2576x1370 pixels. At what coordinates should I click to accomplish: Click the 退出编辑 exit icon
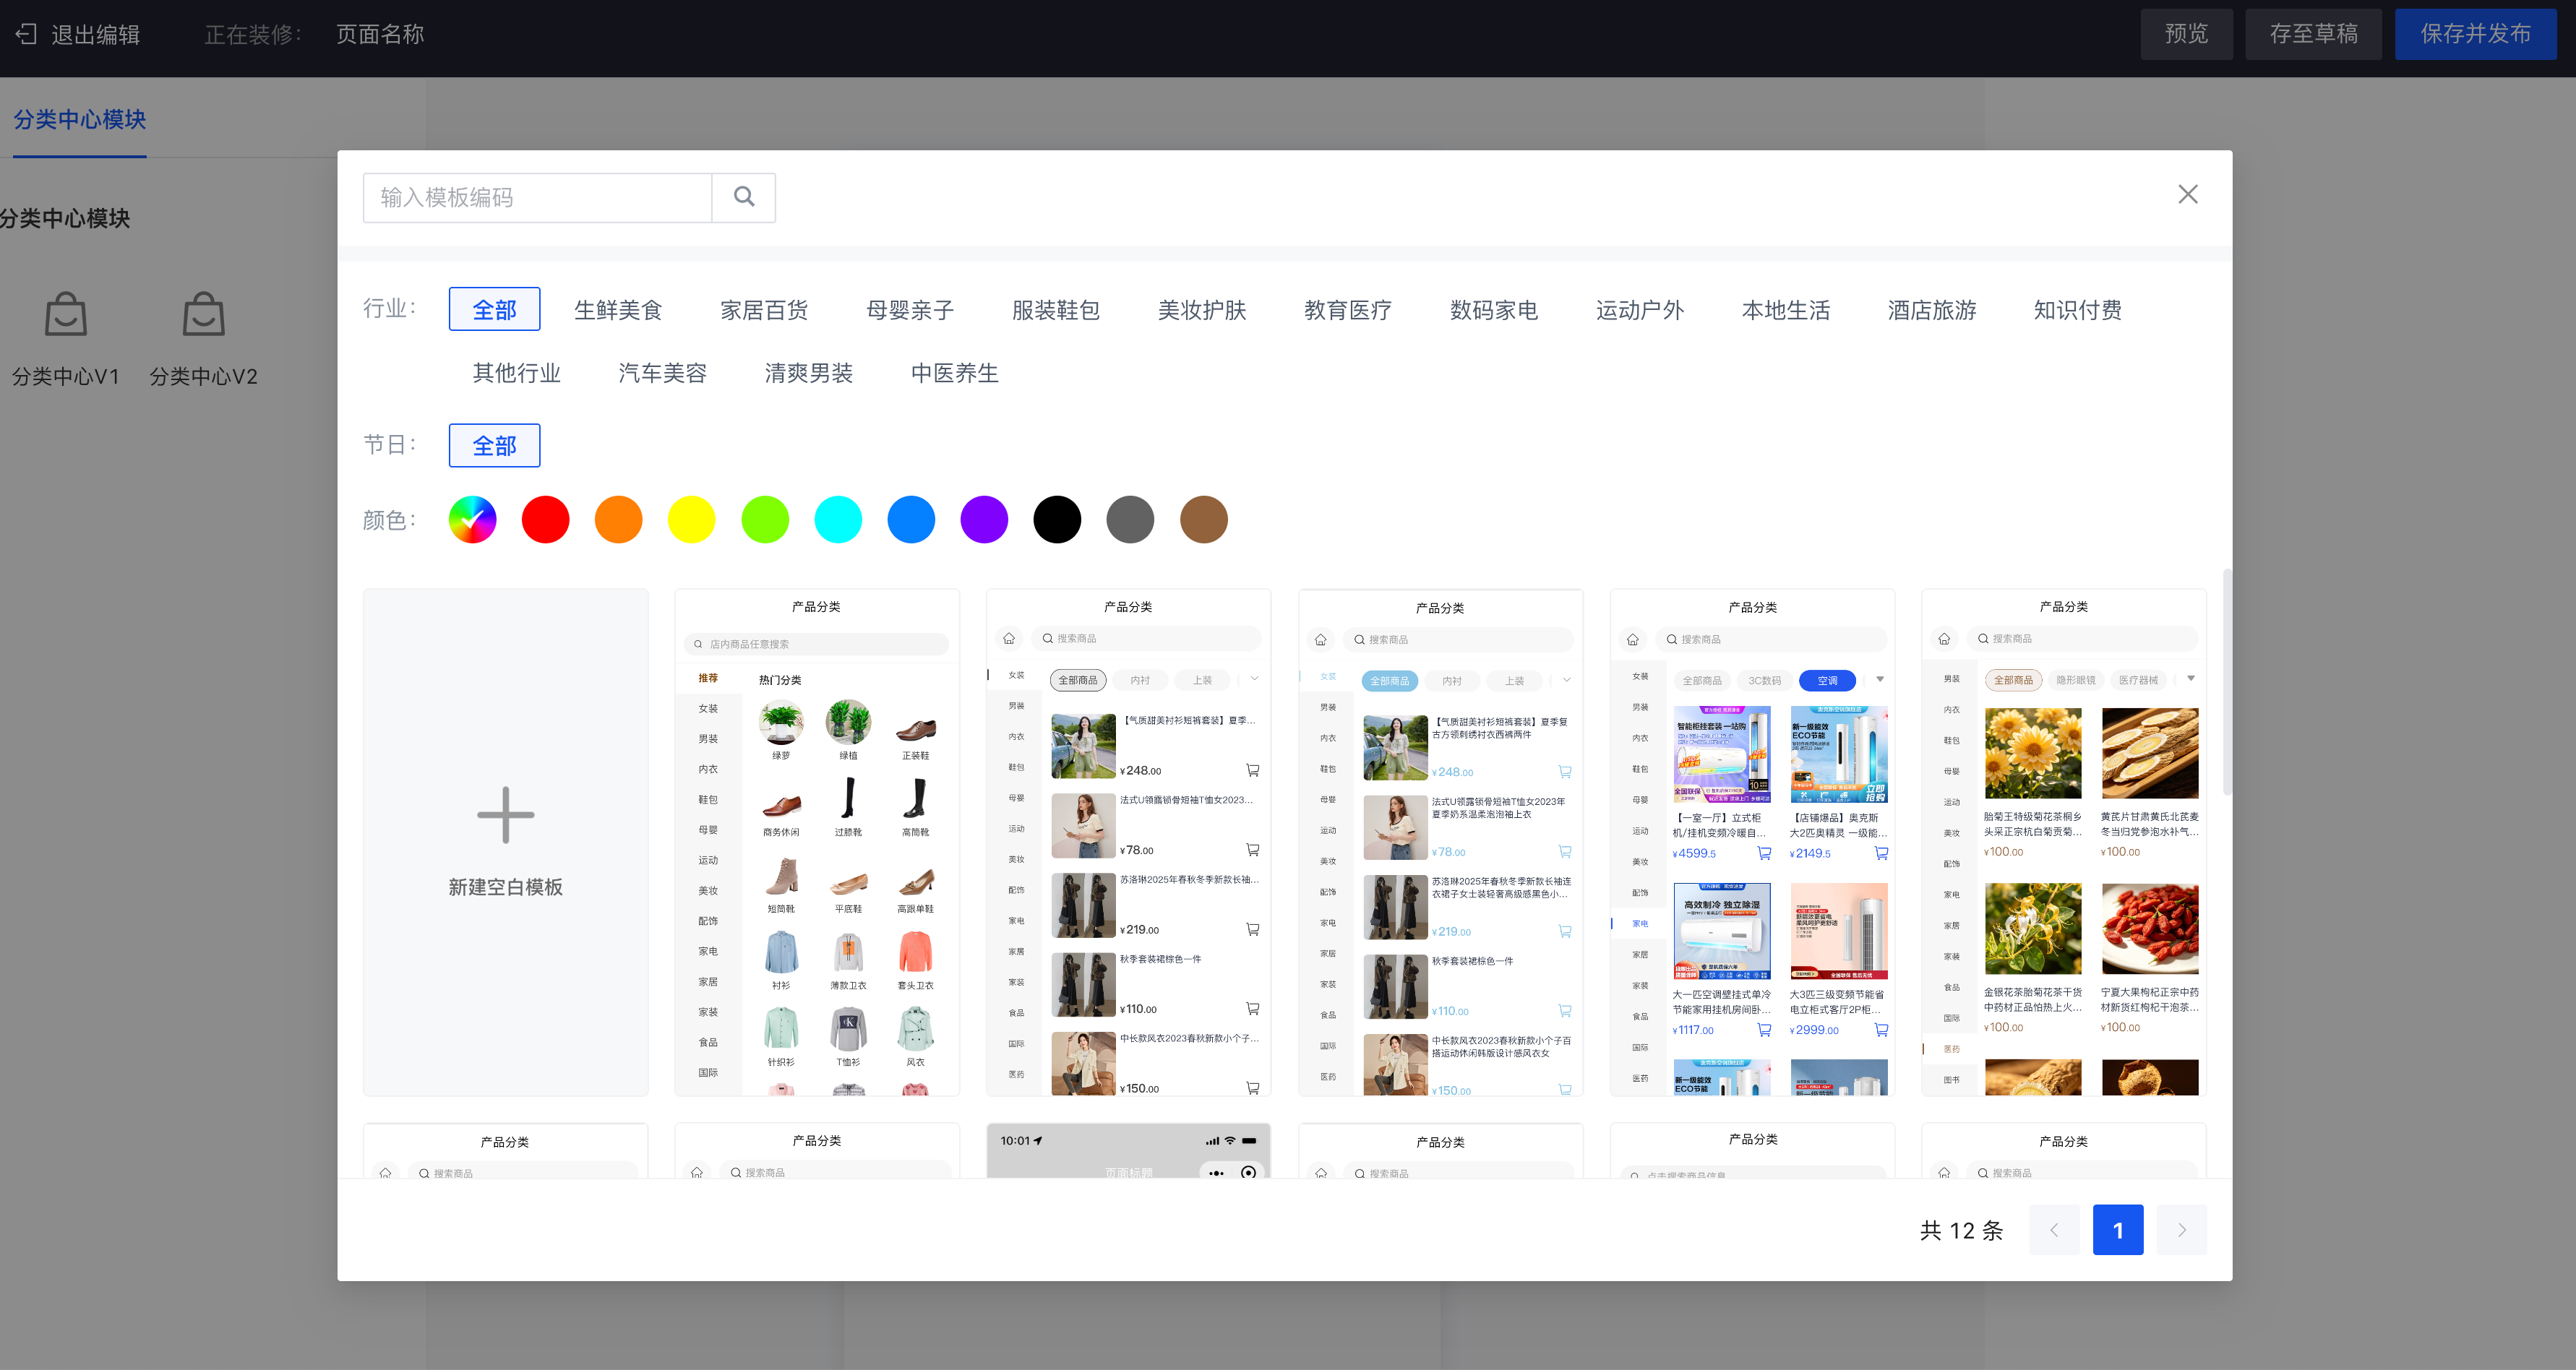point(27,34)
